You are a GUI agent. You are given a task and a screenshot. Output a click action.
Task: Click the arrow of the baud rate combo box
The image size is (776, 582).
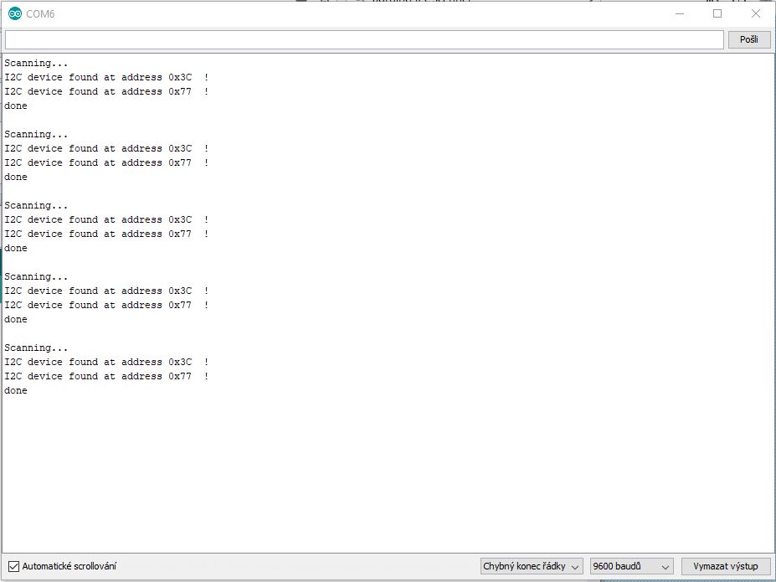(x=666, y=567)
